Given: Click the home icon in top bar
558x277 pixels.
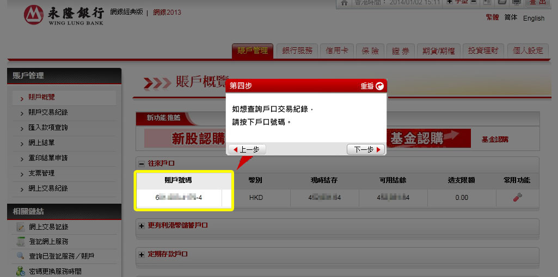Looking at the screenshot, I should [344, 3].
